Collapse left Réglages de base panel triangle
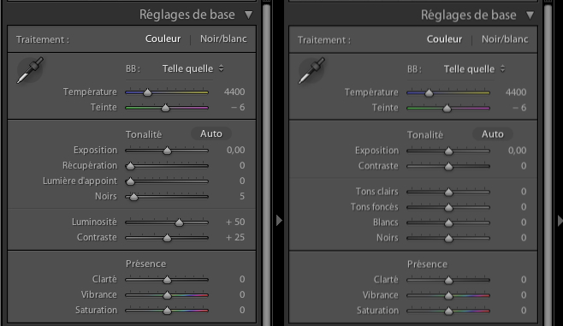The width and height of the screenshot is (563, 326). pyautogui.click(x=248, y=15)
